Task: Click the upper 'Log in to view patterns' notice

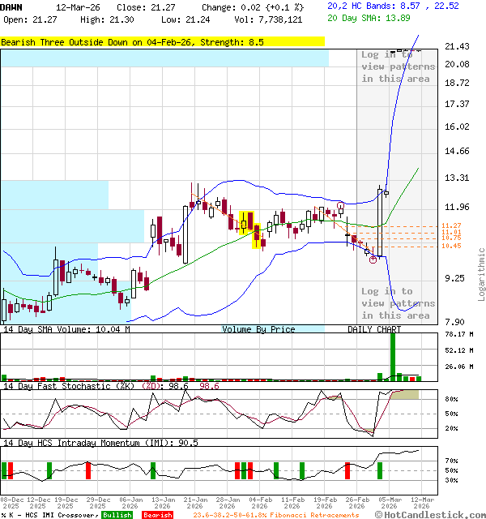Action: (x=398, y=66)
